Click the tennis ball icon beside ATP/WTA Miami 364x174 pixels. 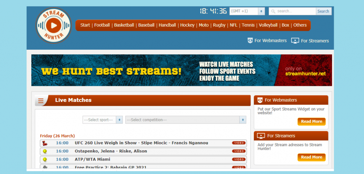point(45,159)
